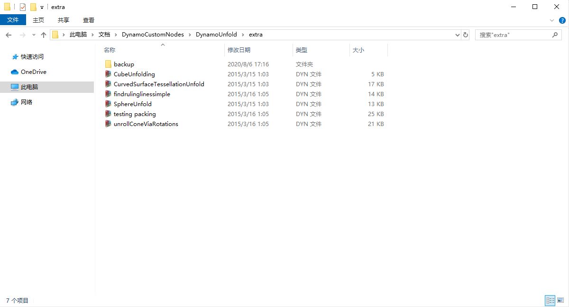Expand the chevron after 此电脑 breadcrumb
Image resolution: width=569 pixels, height=307 pixels.
point(93,35)
